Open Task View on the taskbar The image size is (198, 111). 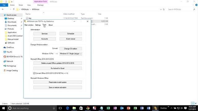tap(60, 108)
